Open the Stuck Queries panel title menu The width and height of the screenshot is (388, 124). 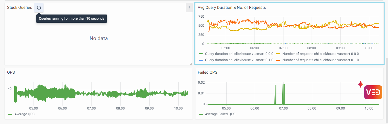(x=20, y=8)
